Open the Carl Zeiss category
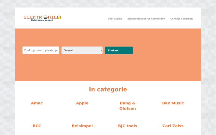This screenshot has height=135, width=216. [x=173, y=126]
